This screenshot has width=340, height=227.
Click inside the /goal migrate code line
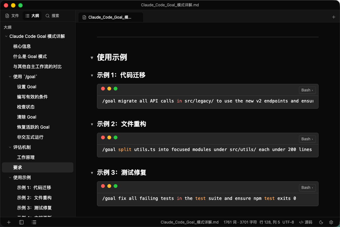(208, 101)
